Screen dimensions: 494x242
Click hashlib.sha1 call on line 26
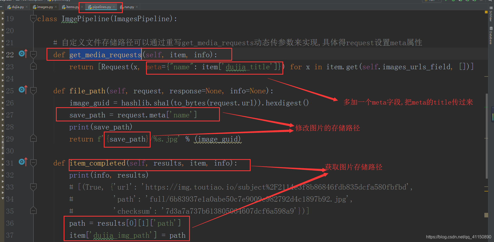coord(145,103)
